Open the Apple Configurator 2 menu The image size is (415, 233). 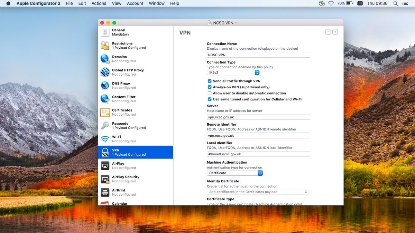click(38, 3)
